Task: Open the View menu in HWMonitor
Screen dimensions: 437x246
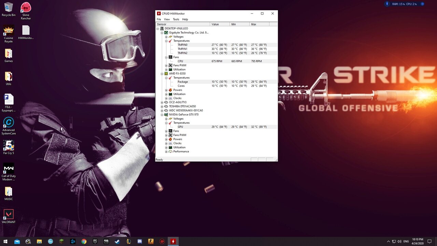Action: (167, 19)
